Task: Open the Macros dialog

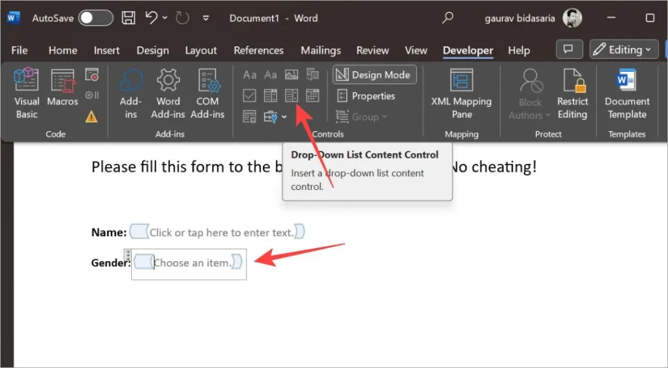Action: tap(63, 87)
